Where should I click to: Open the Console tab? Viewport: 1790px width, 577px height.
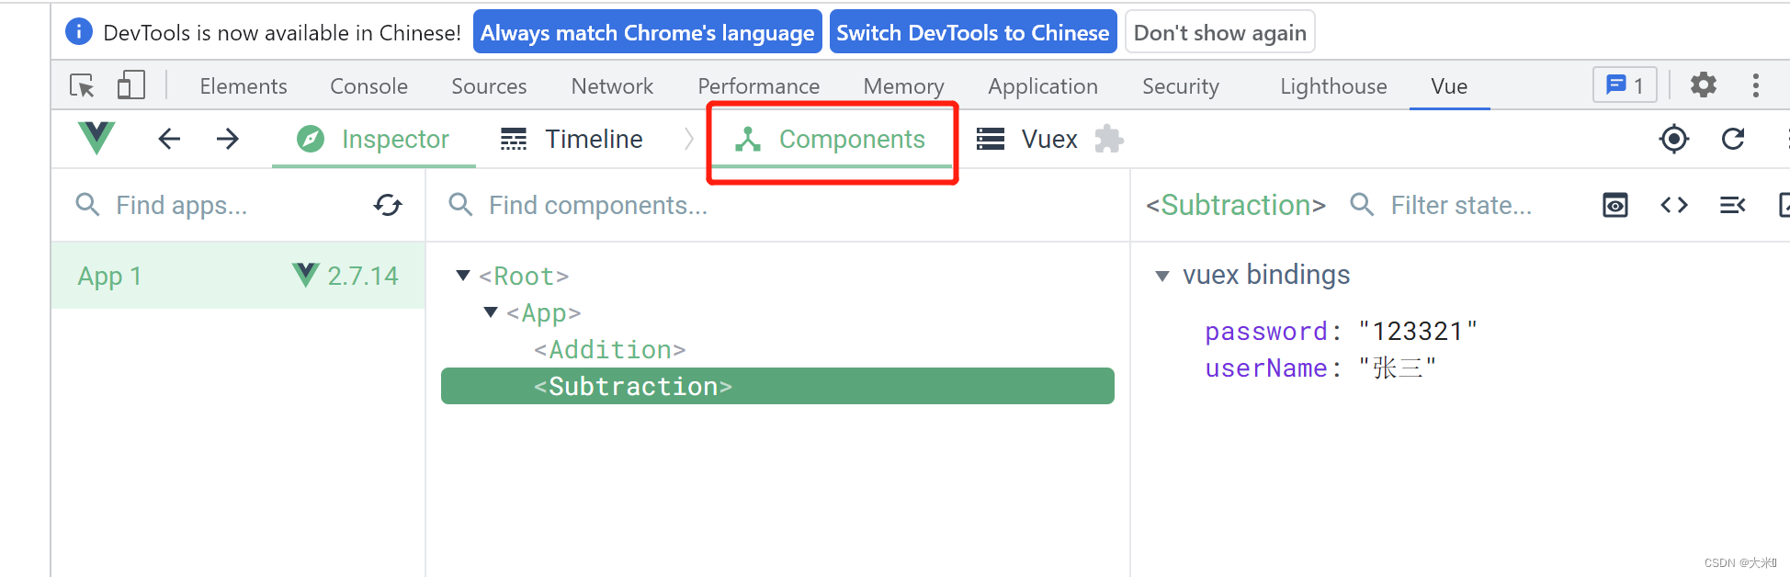click(x=368, y=85)
